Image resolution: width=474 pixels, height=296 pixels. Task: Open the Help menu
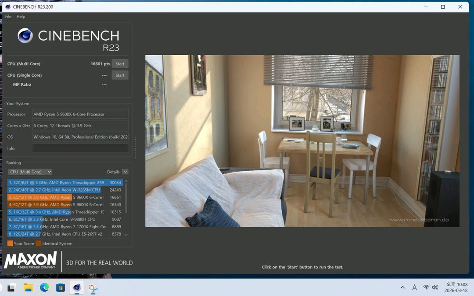pyautogui.click(x=21, y=17)
